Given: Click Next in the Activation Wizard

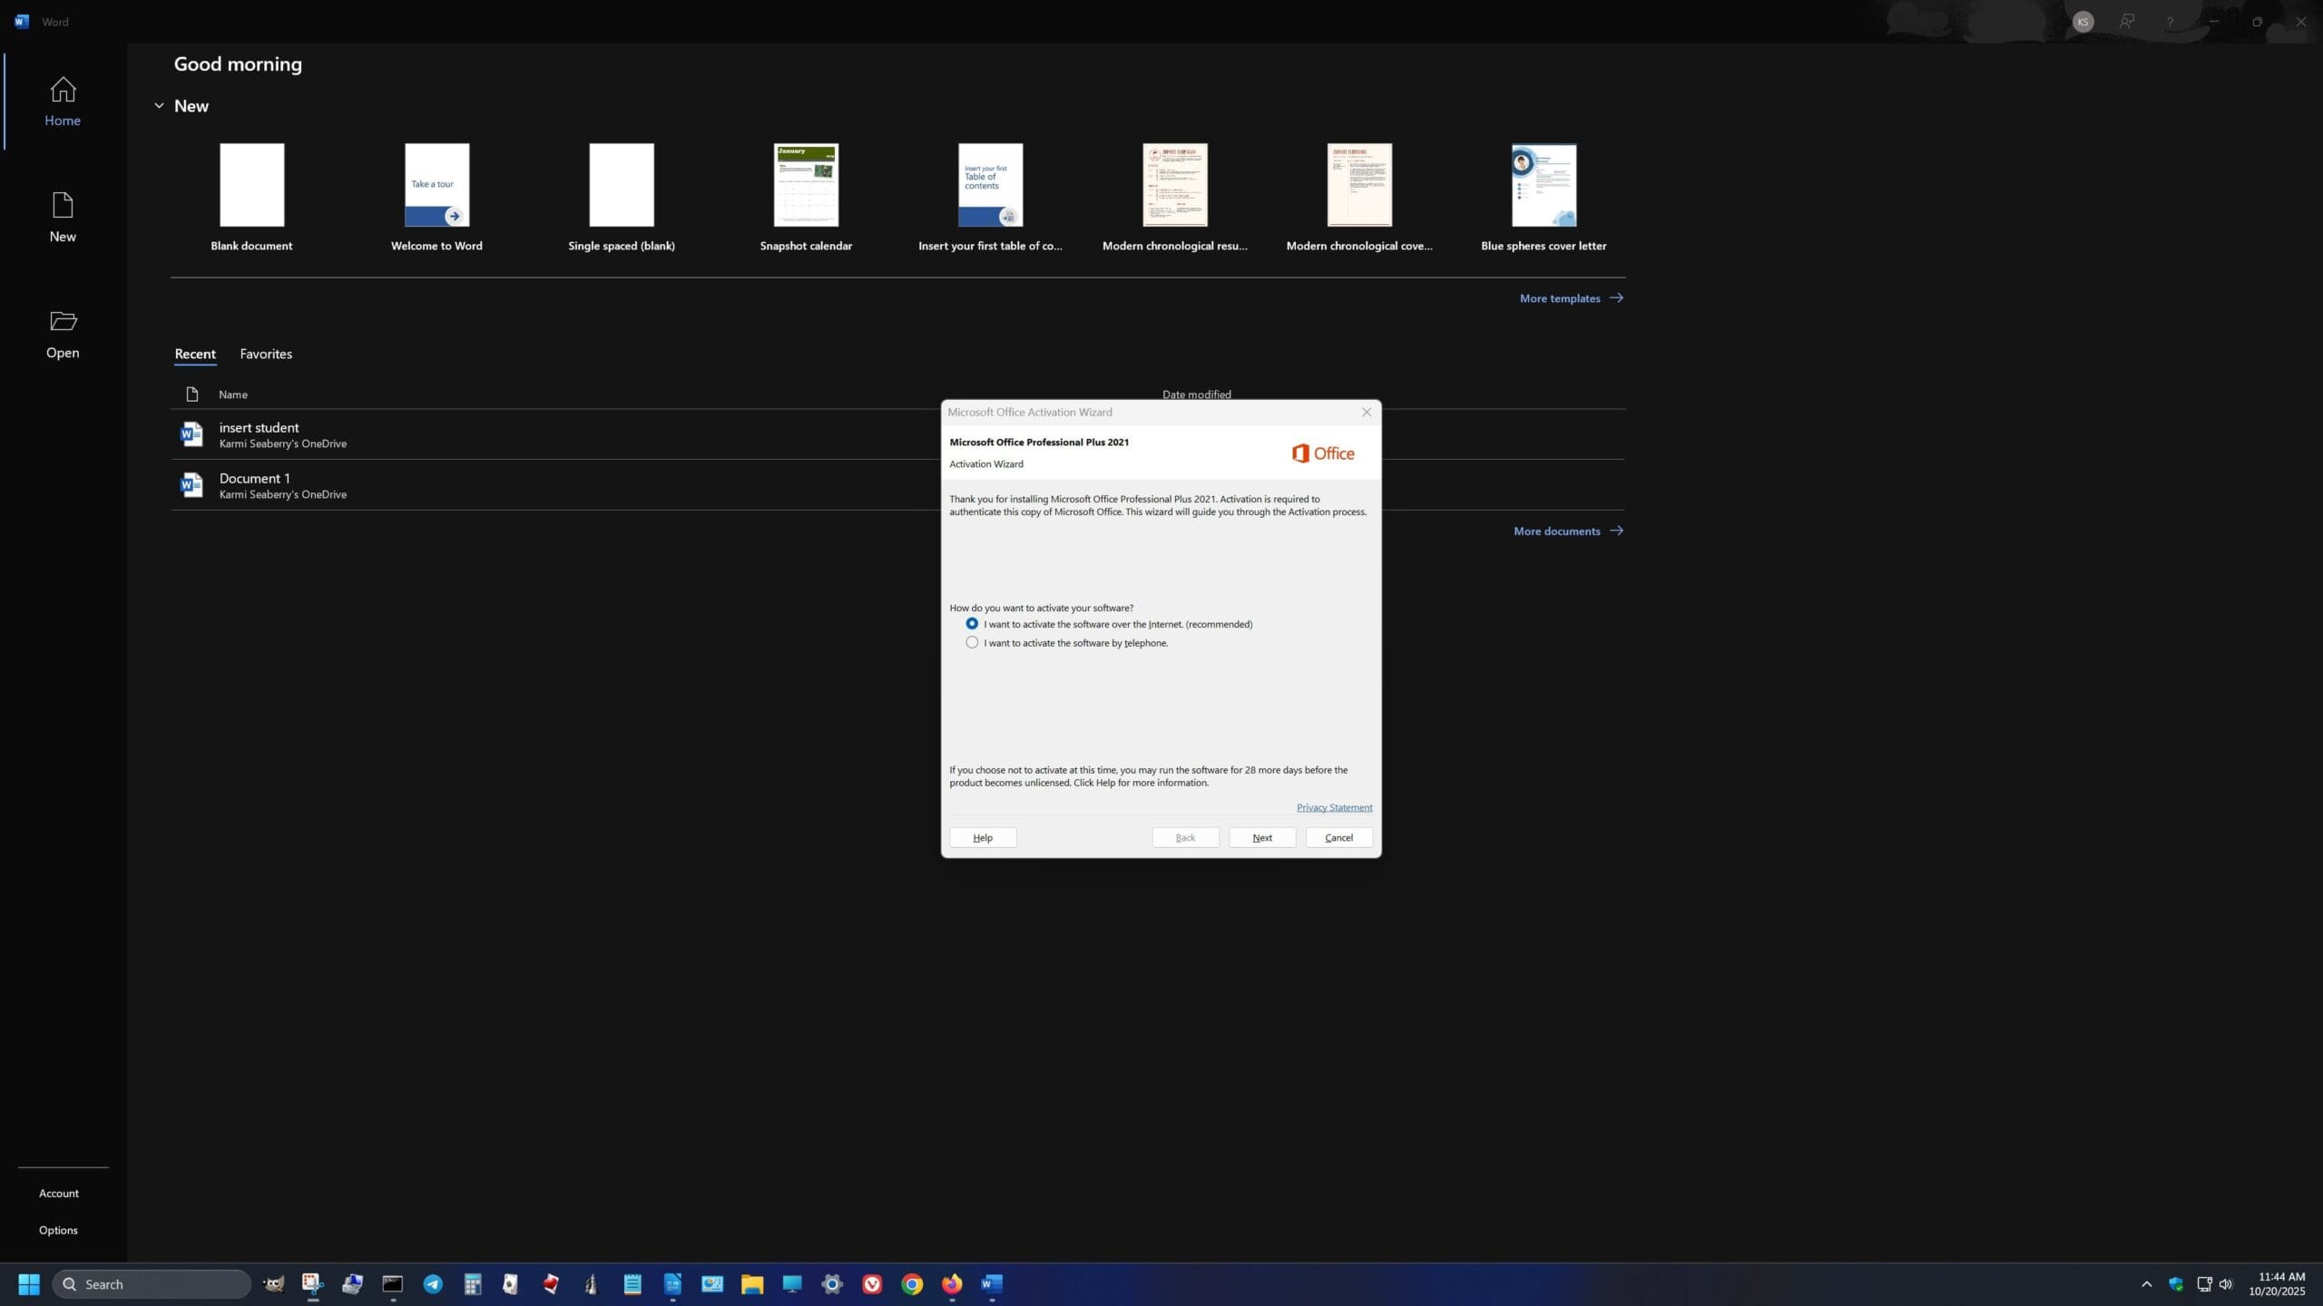Looking at the screenshot, I should [1261, 837].
